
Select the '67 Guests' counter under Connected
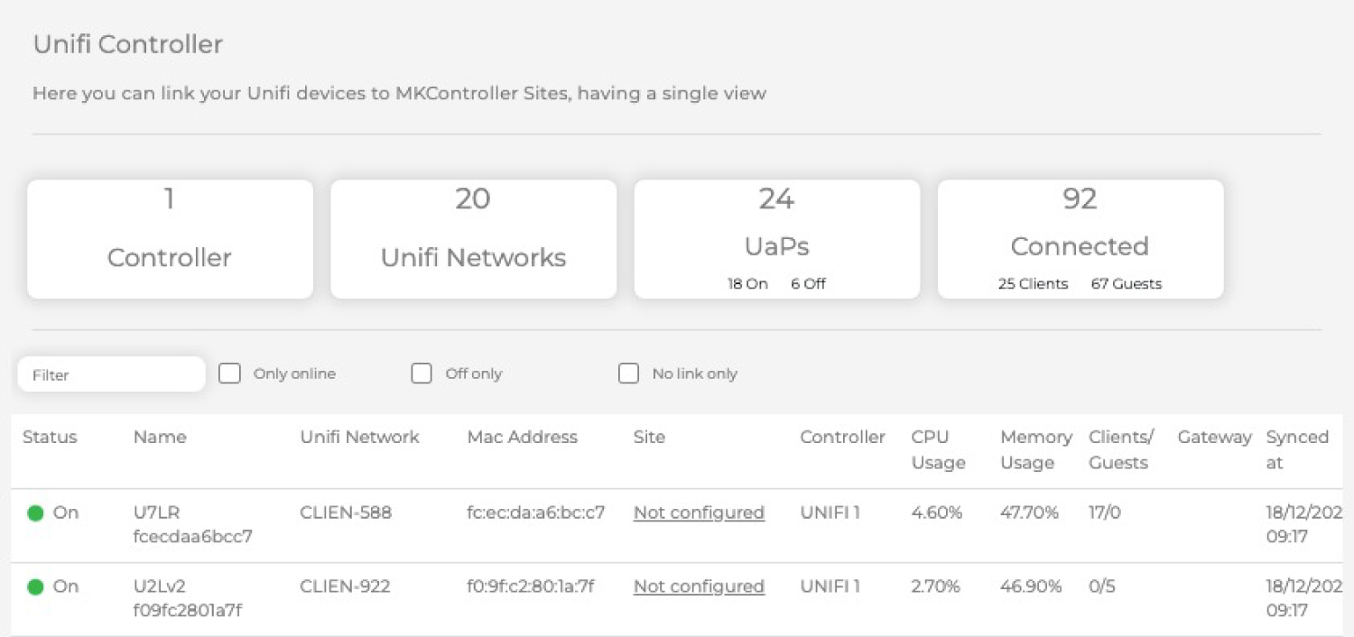click(1125, 283)
